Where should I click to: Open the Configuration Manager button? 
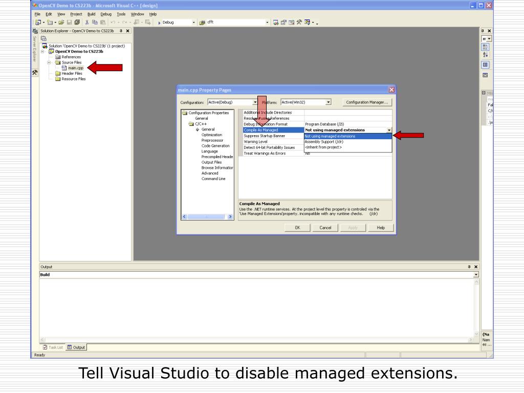[x=367, y=102]
